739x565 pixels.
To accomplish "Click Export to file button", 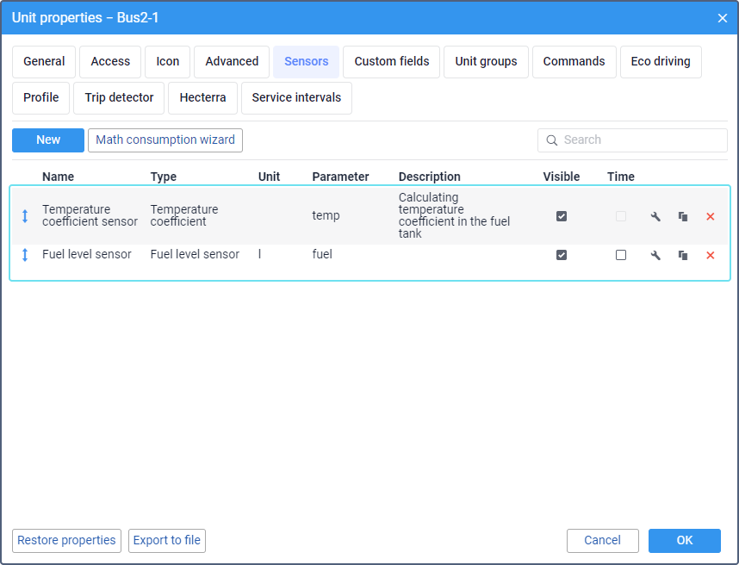I will click(167, 541).
